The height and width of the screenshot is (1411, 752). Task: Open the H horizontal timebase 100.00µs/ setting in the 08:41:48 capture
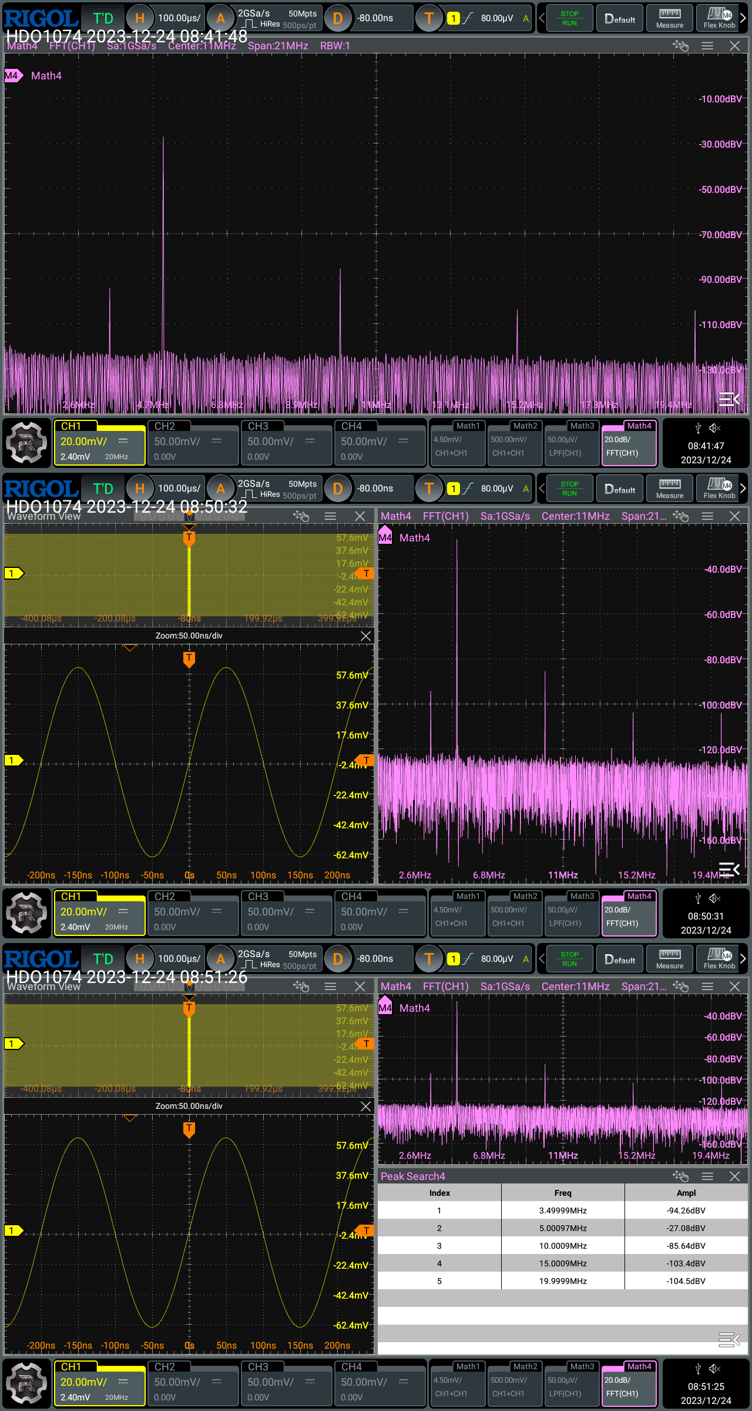[166, 18]
